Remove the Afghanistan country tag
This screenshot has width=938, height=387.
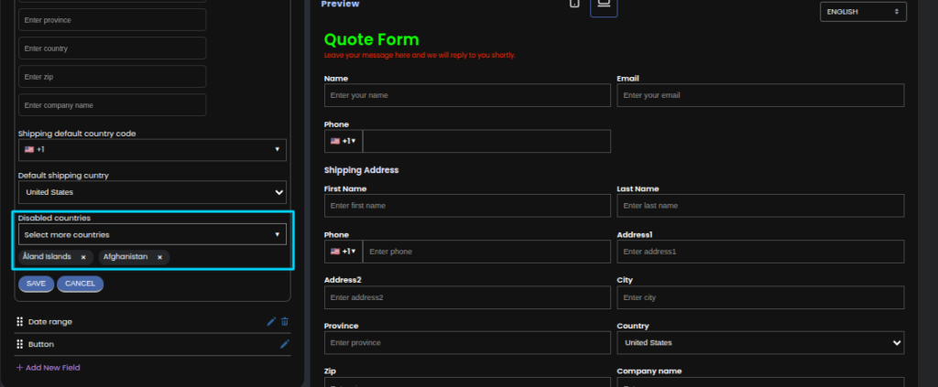click(x=159, y=257)
